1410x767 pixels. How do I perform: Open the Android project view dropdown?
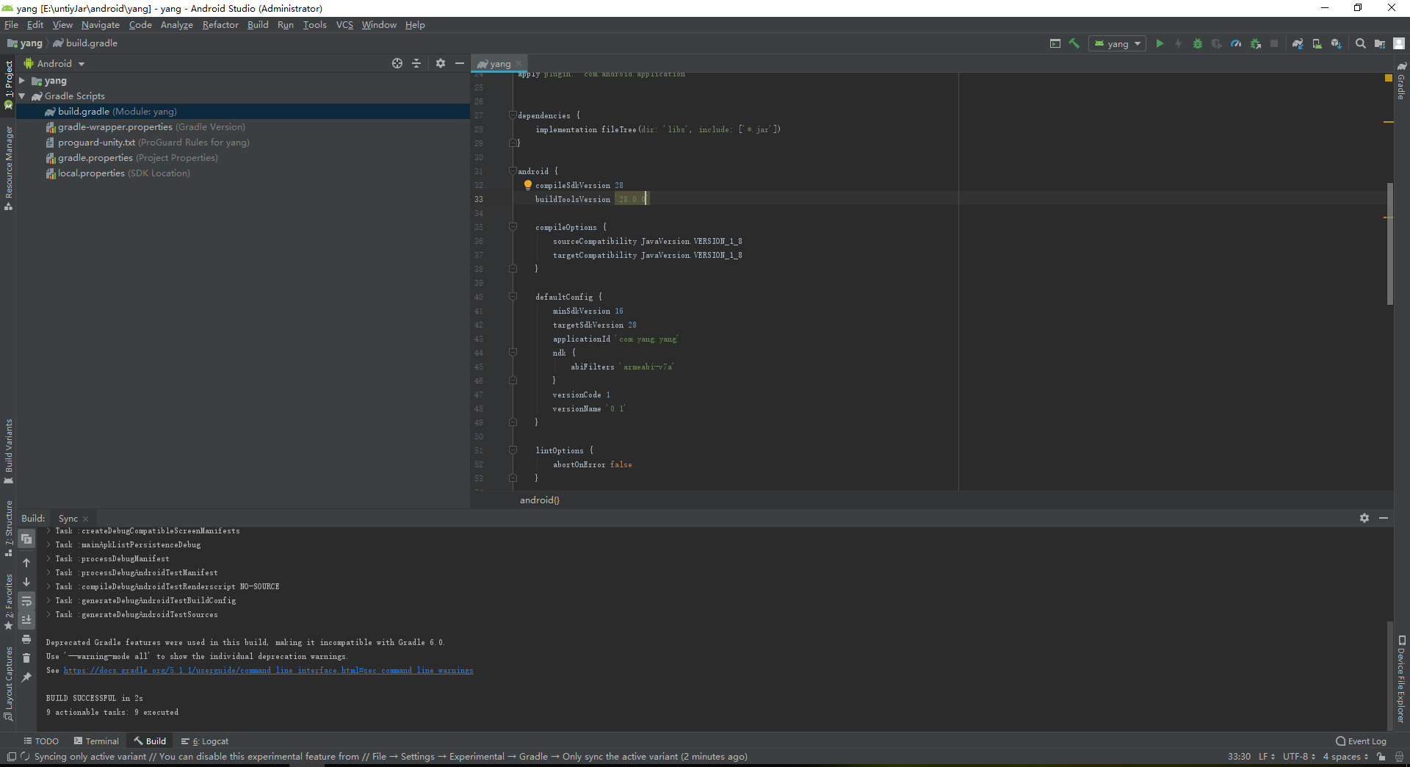pyautogui.click(x=55, y=64)
